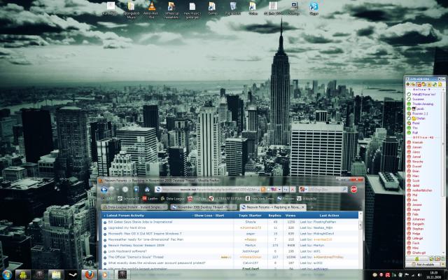Open the folder taskbar icon
The image size is (448, 280).
(x=56, y=275)
